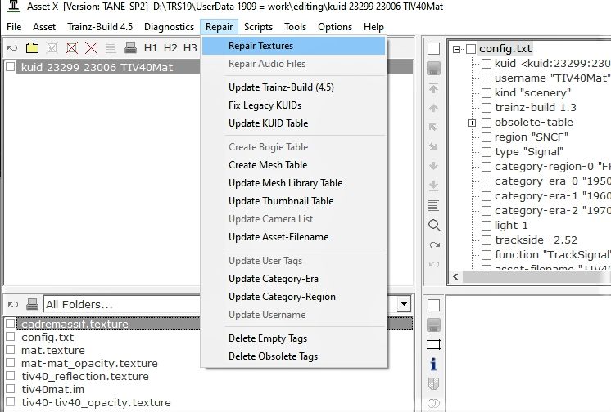This screenshot has width=611, height=412.
Task: Click the blue info icon
Action: (434, 364)
